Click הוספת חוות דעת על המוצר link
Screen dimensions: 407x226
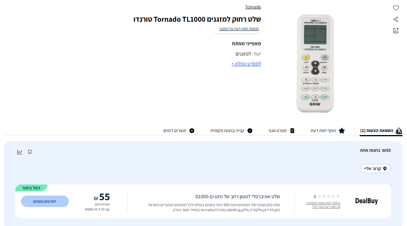239,29
